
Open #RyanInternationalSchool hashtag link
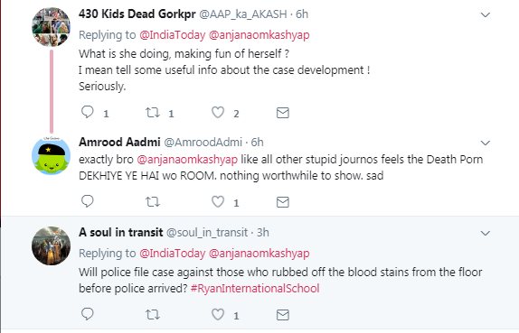[x=255, y=289]
